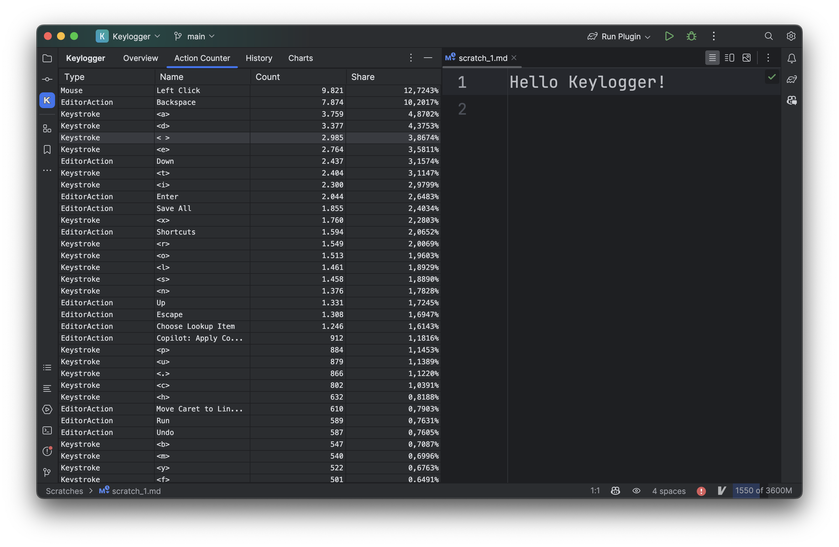Open Notifications bell icon

click(x=791, y=58)
